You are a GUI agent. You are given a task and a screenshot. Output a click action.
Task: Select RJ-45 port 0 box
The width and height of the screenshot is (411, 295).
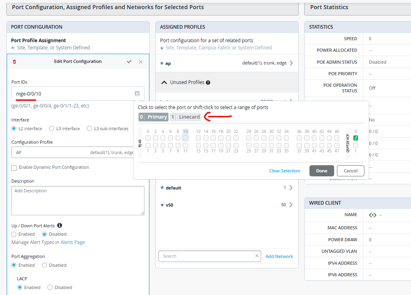click(148, 138)
